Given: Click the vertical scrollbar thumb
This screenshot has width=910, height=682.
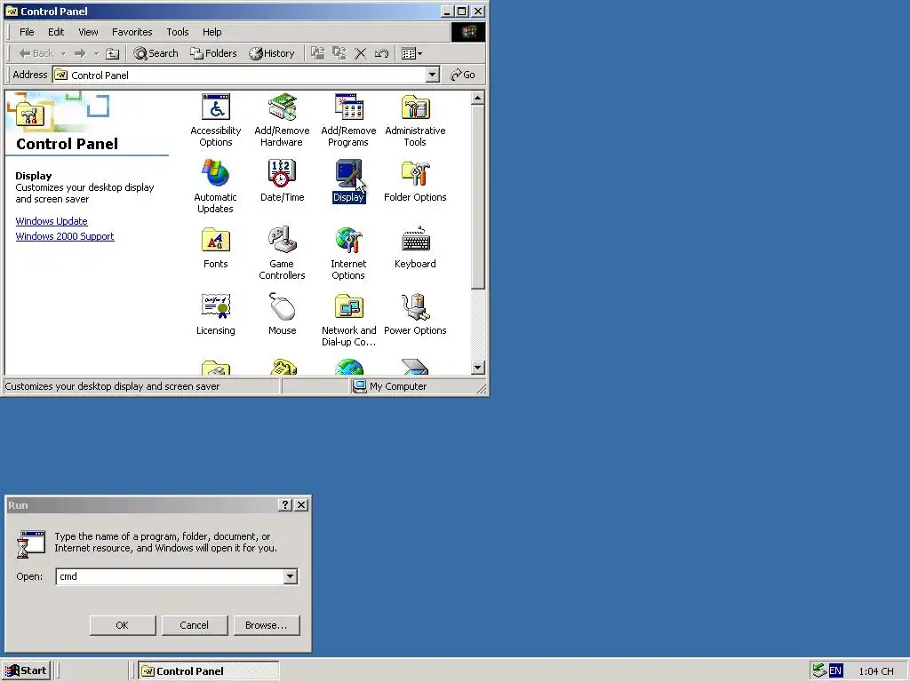Looking at the screenshot, I should pos(477,197).
